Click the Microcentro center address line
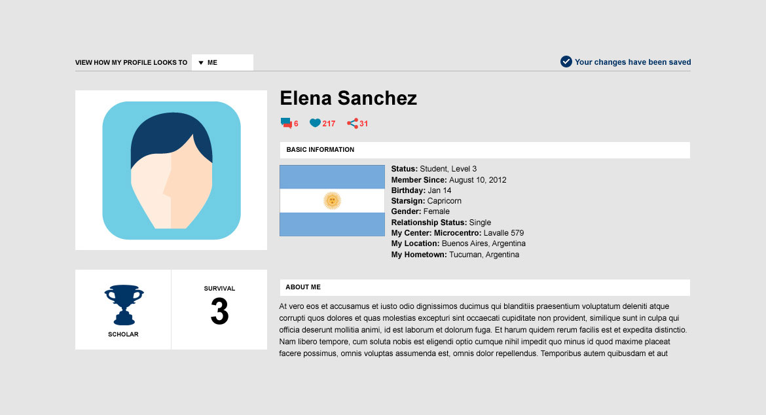The height and width of the screenshot is (415, 766). 458,233
